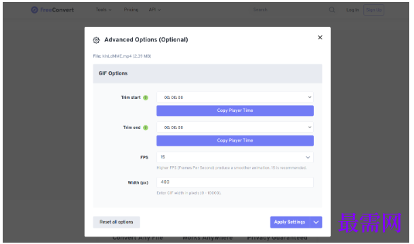Open the Trim start time dropdown
The width and height of the screenshot is (414, 244).
235,98
